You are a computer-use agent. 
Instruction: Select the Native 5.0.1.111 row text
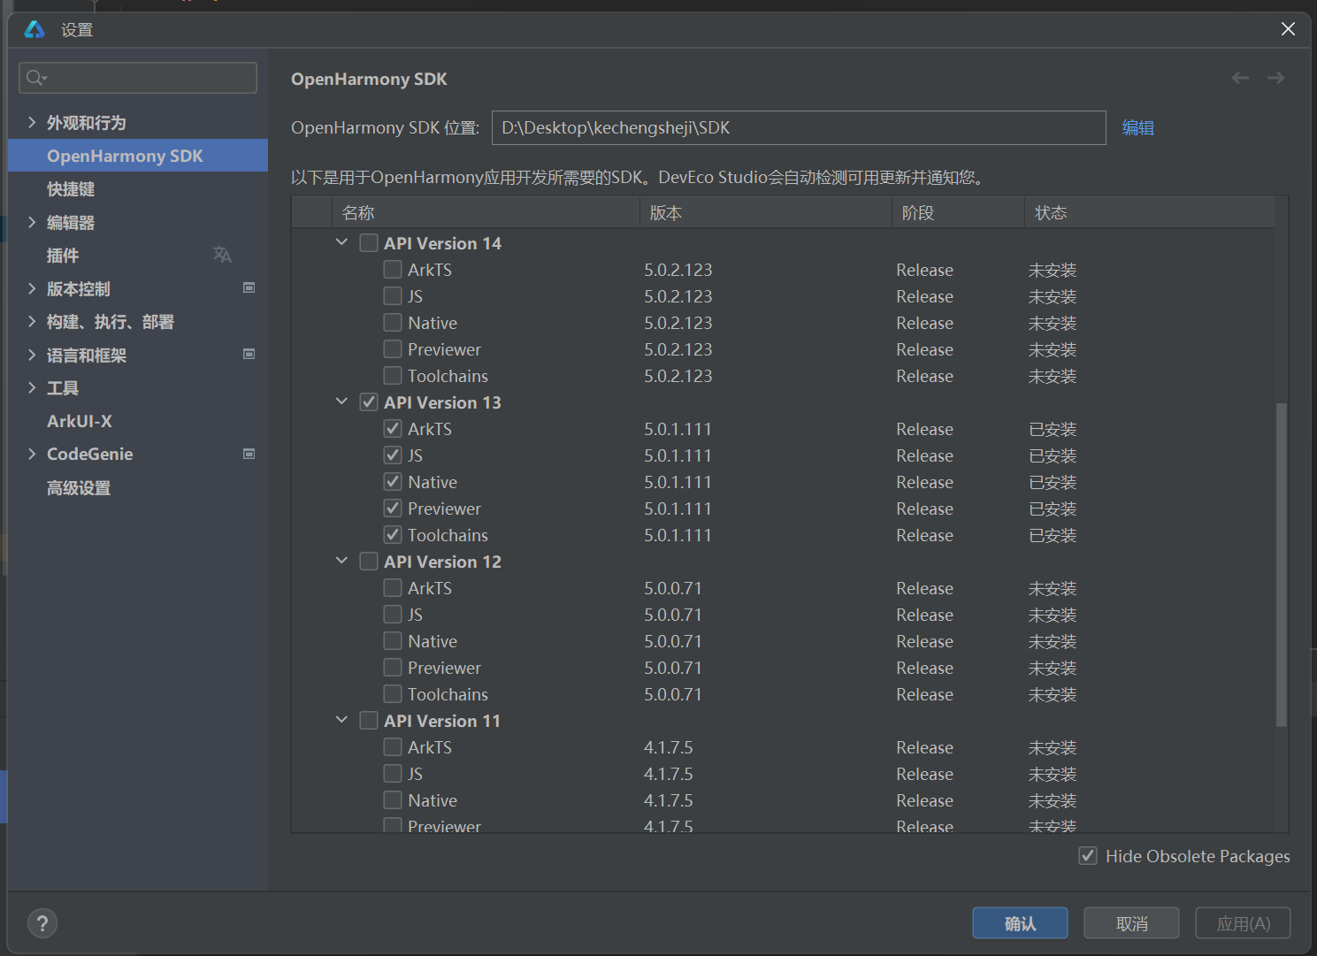433,482
